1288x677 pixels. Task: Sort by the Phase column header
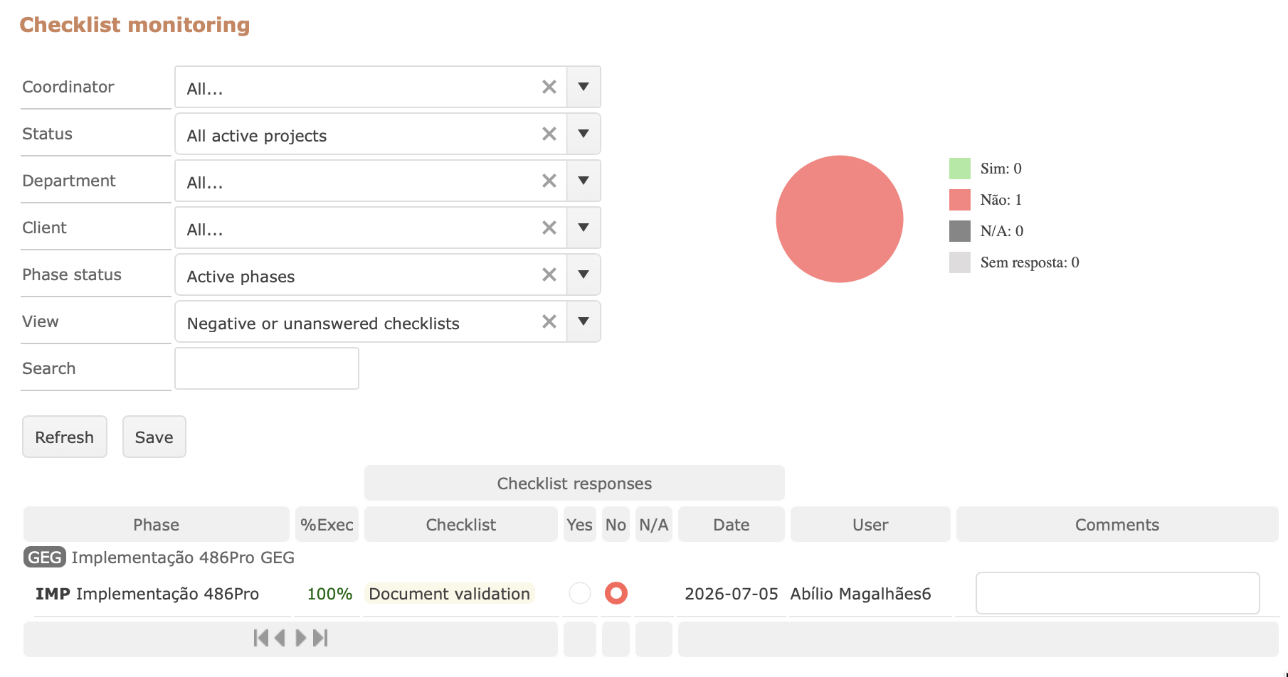click(157, 524)
